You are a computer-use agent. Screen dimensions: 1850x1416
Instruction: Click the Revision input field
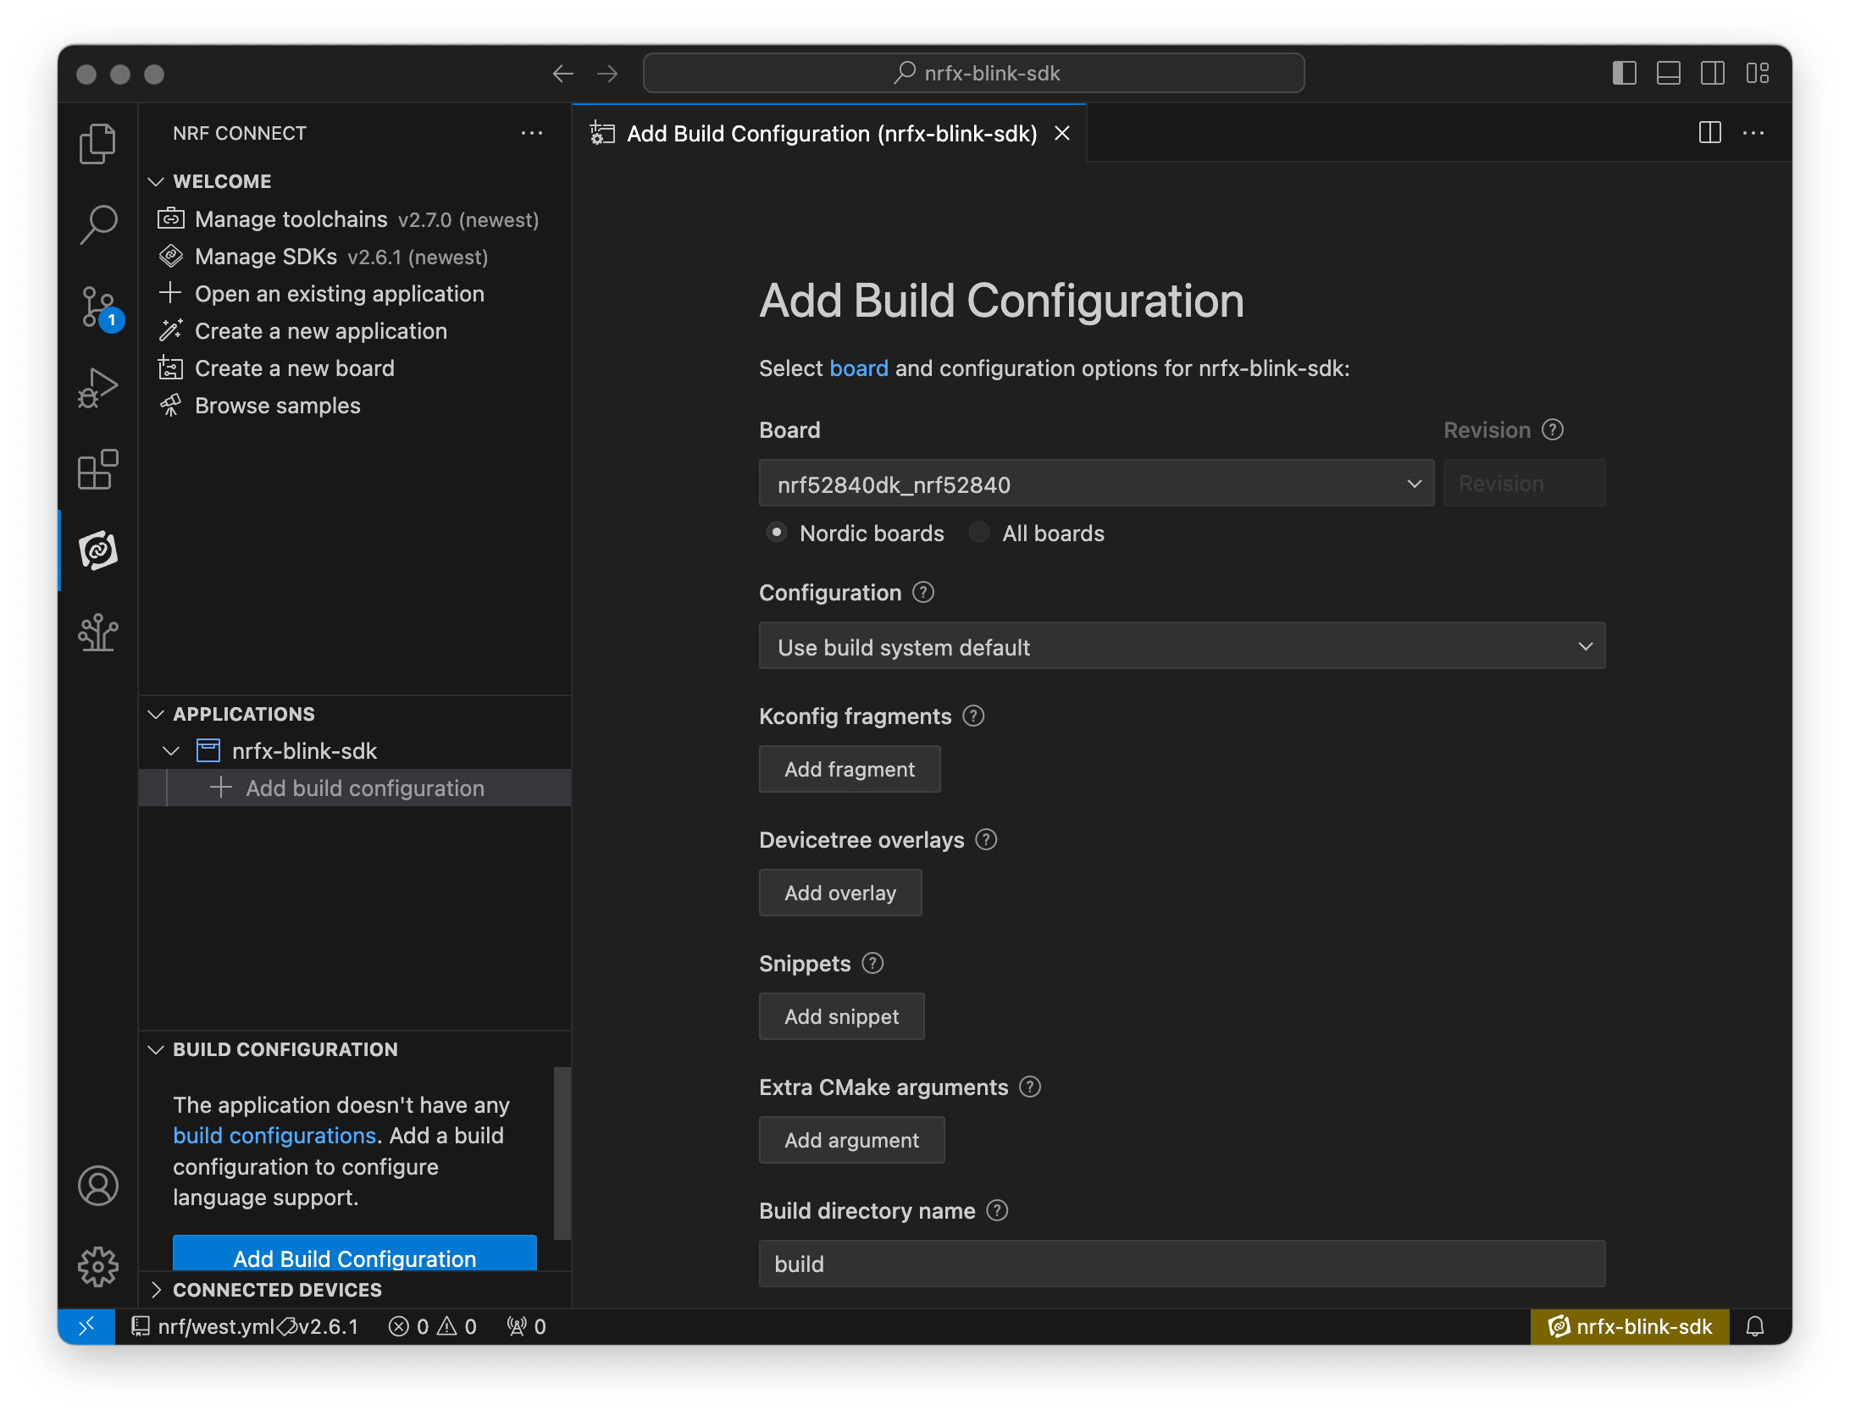point(1524,484)
